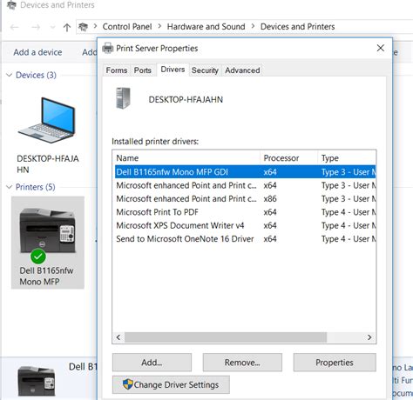Expand breadcrumb chevron before Control Panel
This screenshot has width=413, height=400.
point(95,26)
